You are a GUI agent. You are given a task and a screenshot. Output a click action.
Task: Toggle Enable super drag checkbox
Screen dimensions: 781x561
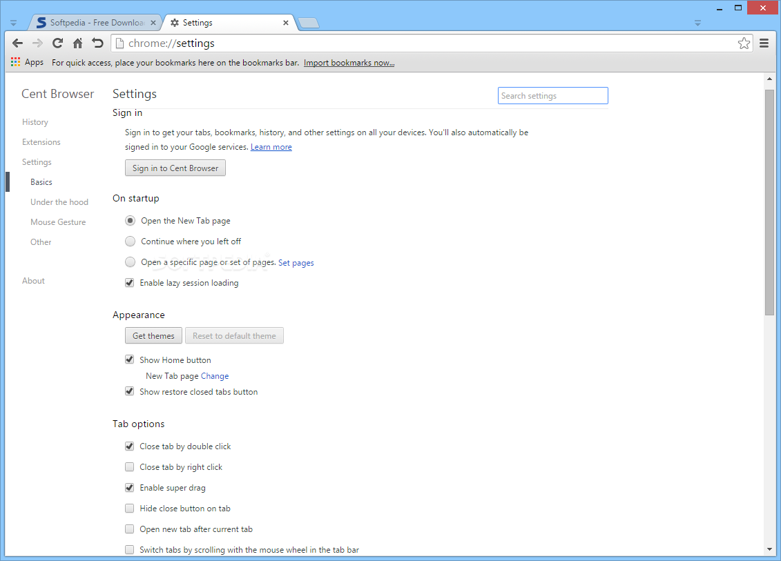point(130,487)
